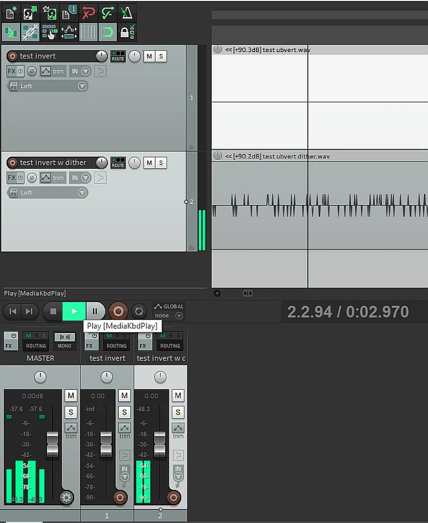Mute the test invert track
428x523 pixels.
point(149,56)
